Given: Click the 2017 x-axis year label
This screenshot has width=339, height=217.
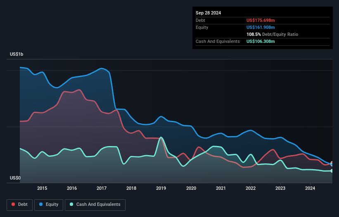Looking at the screenshot, I should point(102,188).
